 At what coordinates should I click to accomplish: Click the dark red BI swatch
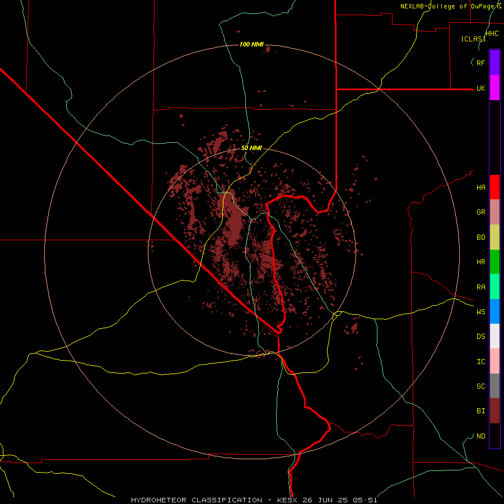click(494, 411)
